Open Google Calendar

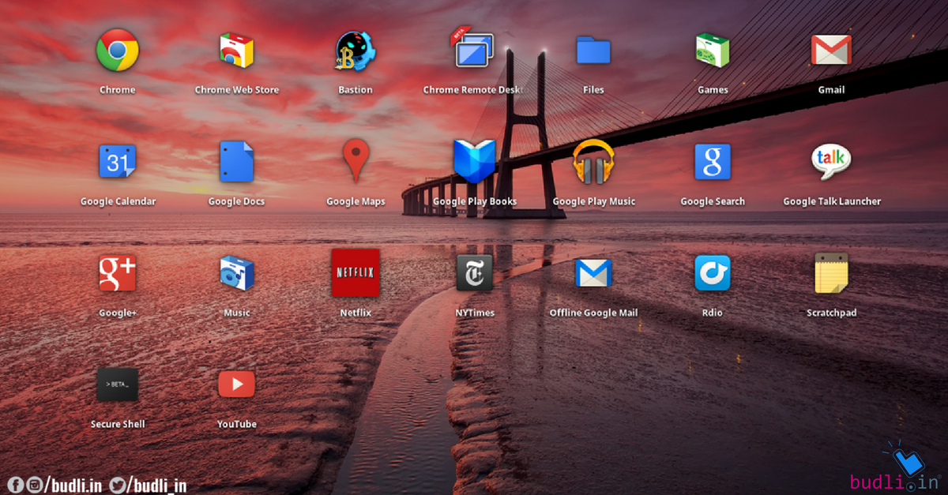pyautogui.click(x=117, y=161)
